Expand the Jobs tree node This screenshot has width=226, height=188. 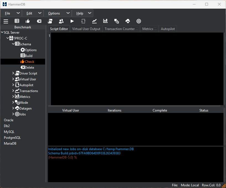13,114
